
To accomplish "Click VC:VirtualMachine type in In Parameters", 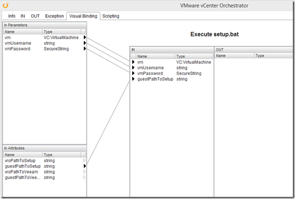I will (61, 37).
